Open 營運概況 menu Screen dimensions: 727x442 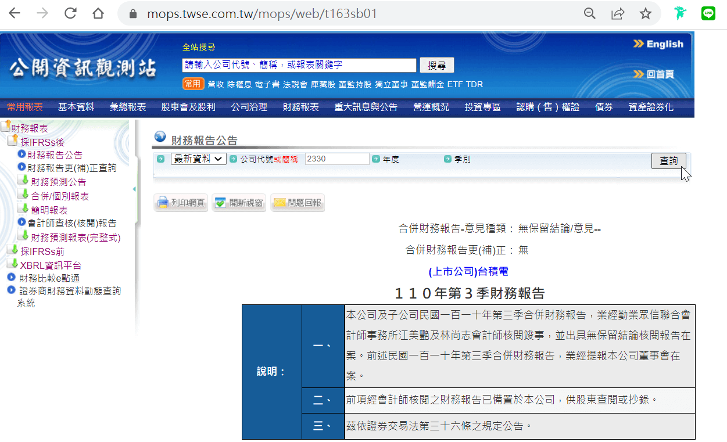pyautogui.click(x=431, y=107)
